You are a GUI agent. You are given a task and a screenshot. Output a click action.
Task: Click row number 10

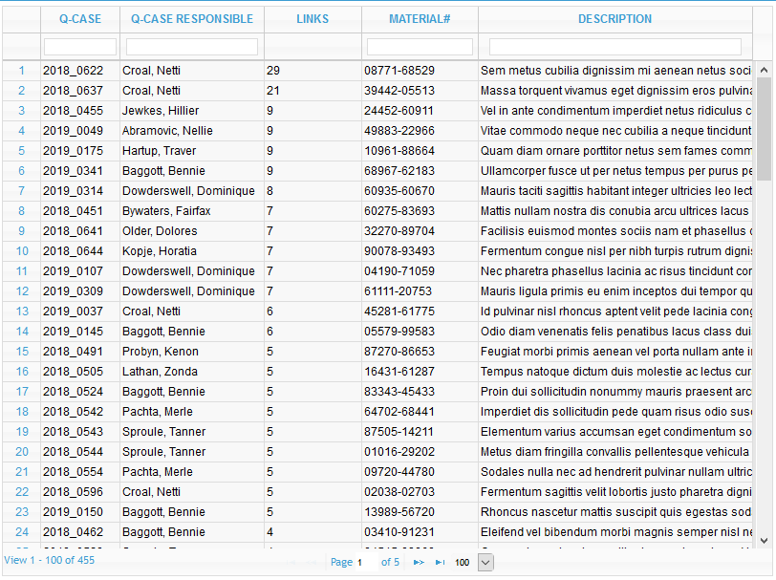(22, 251)
